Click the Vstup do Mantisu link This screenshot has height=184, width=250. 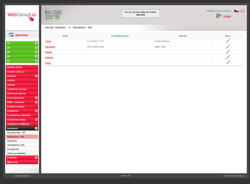[x=22, y=175]
